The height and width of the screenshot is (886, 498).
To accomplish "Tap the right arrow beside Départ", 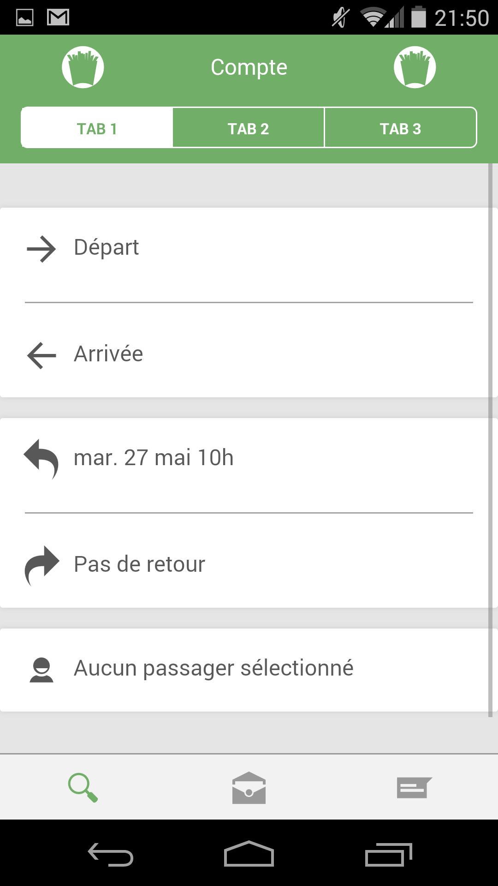I will [x=41, y=249].
